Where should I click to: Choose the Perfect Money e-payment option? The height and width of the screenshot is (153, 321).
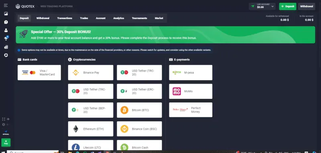[x=191, y=110]
